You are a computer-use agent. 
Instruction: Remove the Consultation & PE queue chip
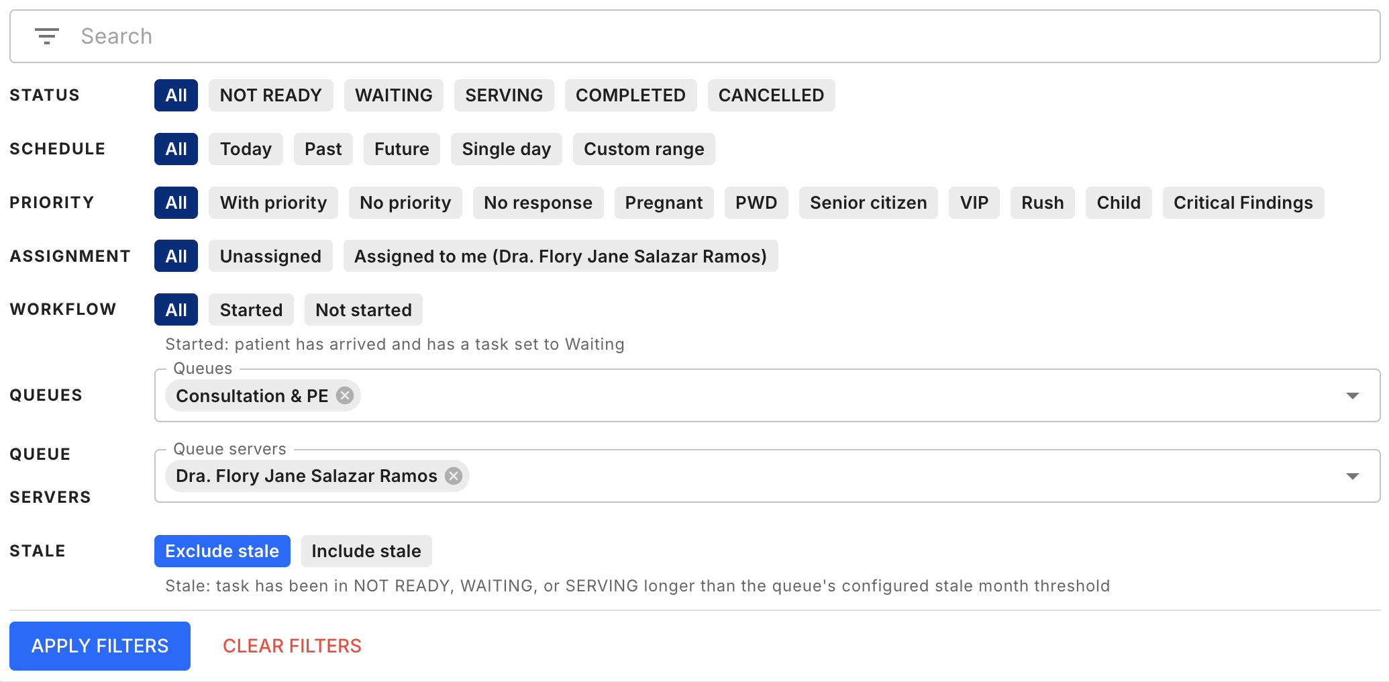coord(345,395)
